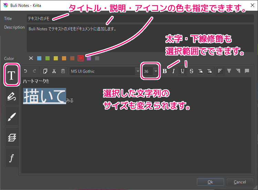Click inside the note text editor
This screenshot has width=258, height=190.
click(x=136, y=125)
